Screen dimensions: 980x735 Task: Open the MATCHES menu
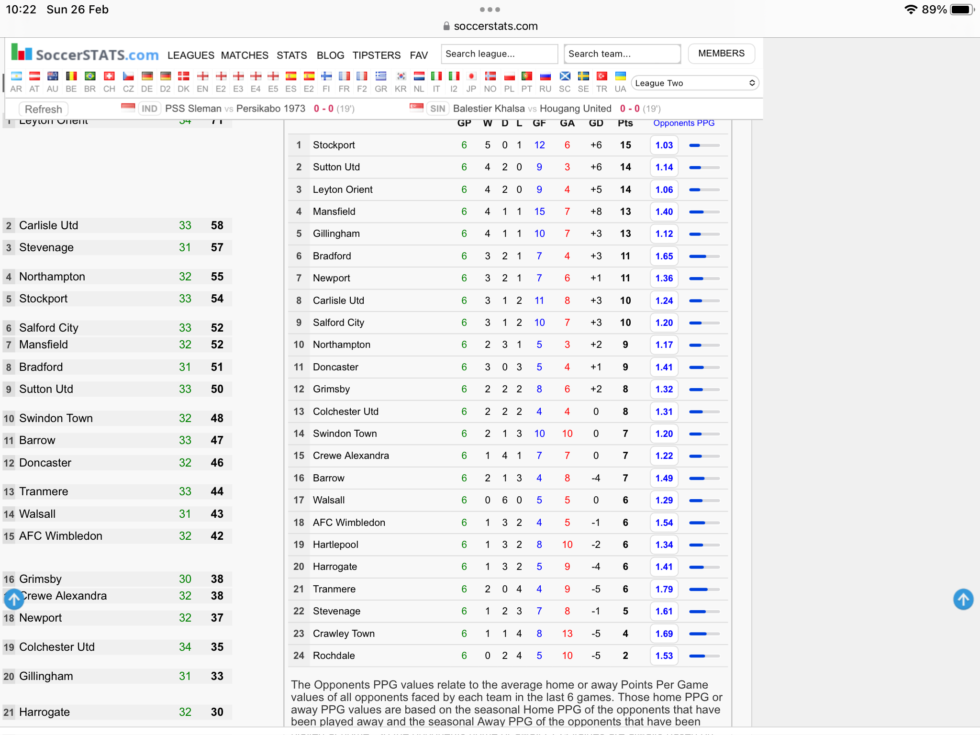(245, 56)
